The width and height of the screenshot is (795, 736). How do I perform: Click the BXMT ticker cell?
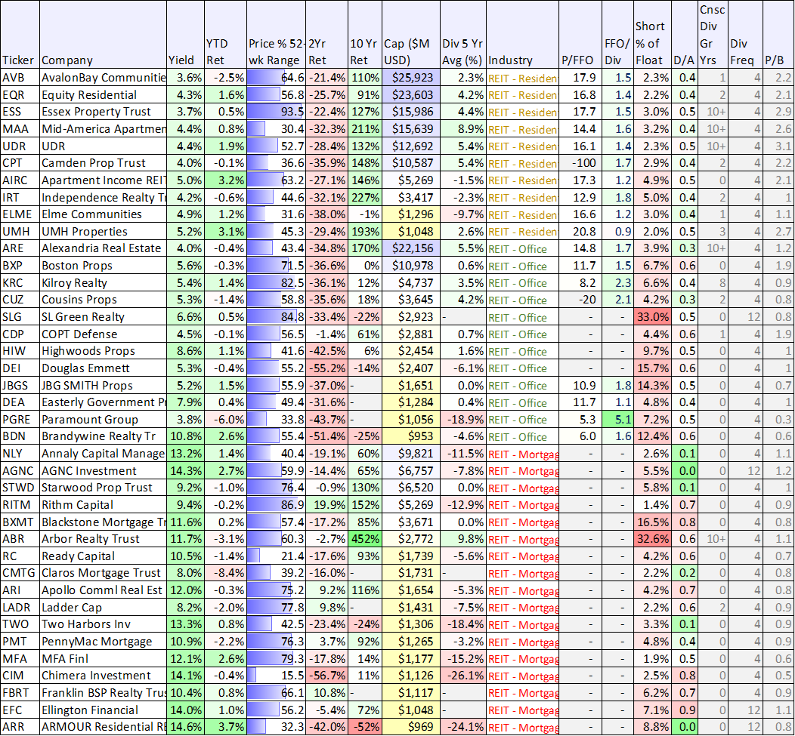tap(20, 522)
